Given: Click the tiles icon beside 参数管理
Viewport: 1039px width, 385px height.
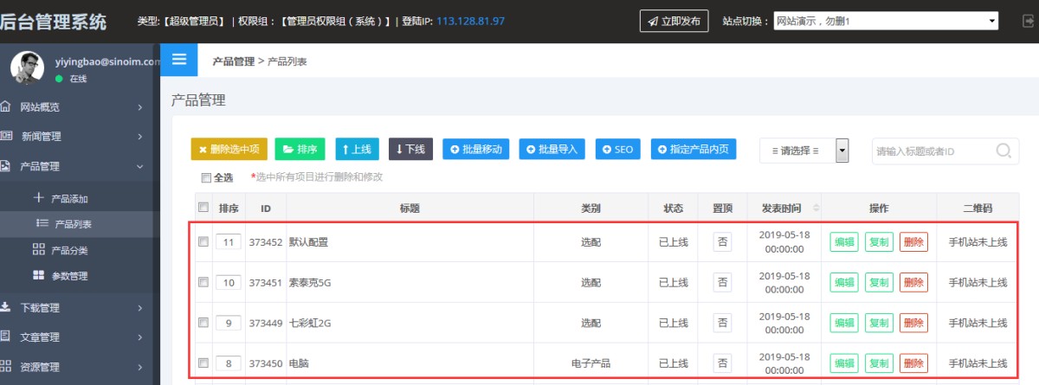Looking at the screenshot, I should (x=38, y=276).
